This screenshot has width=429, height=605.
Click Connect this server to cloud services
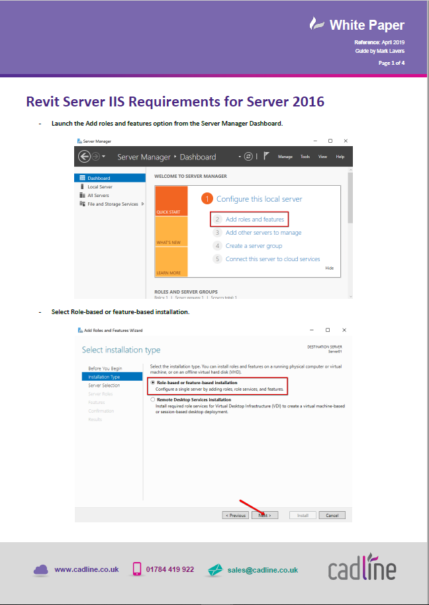tap(273, 259)
